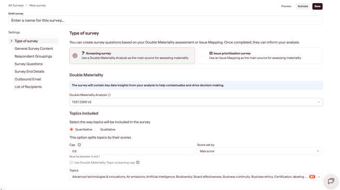Click the Save button

point(317,6)
